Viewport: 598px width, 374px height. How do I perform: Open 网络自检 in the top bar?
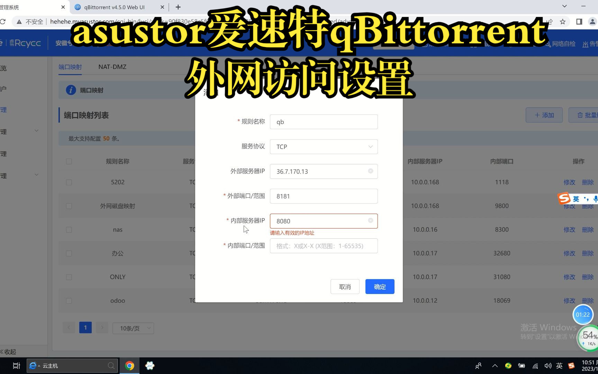561,44
